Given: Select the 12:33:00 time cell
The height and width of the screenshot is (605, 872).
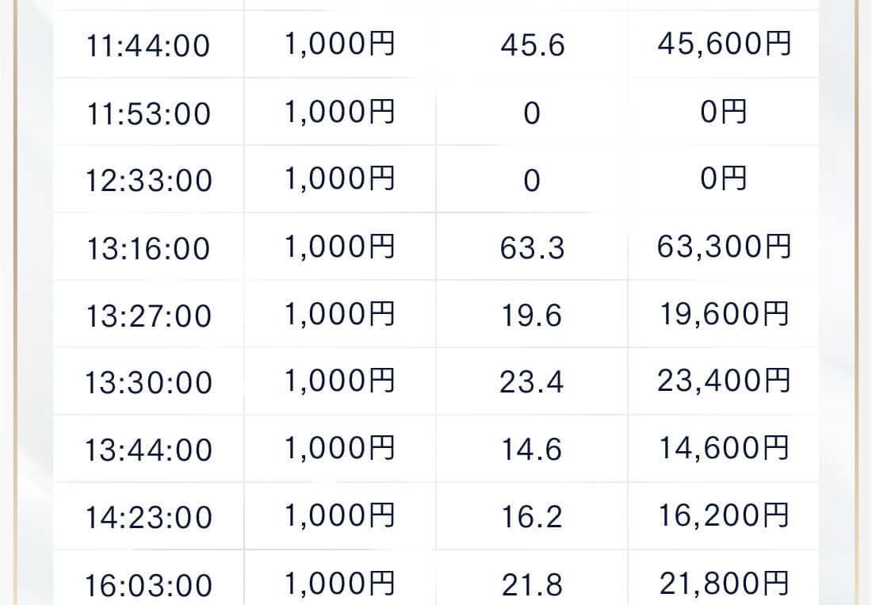Looking at the screenshot, I should tap(148, 180).
